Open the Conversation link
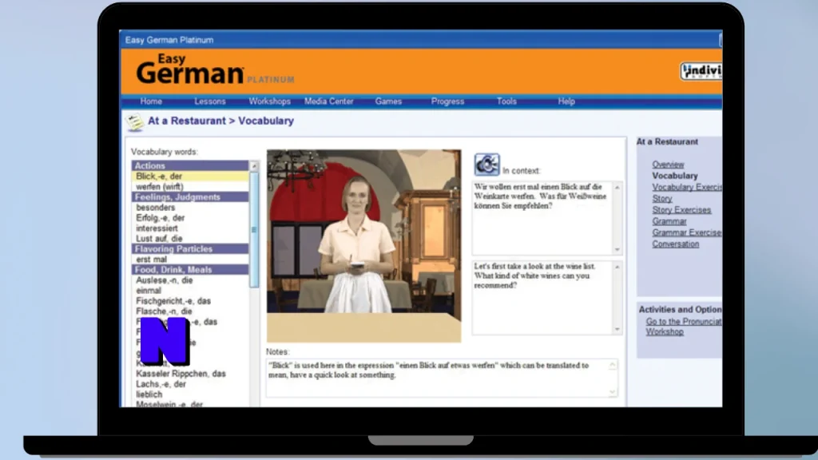The width and height of the screenshot is (818, 460). [x=676, y=244]
